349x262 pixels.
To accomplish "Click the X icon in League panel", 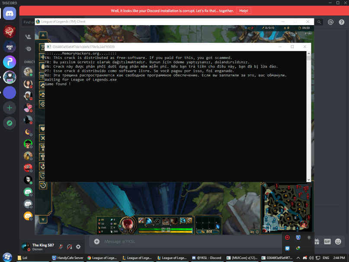I will coord(42,138).
